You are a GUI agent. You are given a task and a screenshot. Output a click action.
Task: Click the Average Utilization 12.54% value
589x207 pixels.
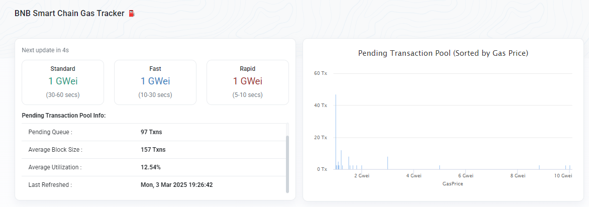(151, 167)
